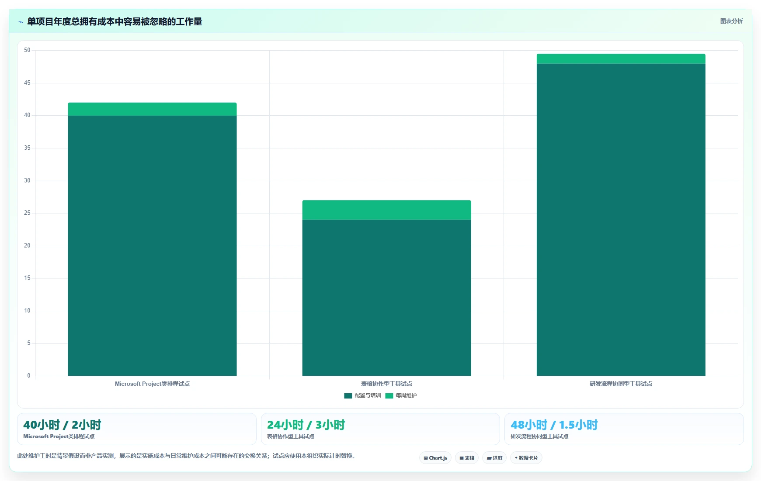Click the dark 配置与培训 bar for 研发流程协同型工具试点
This screenshot has width=761, height=481.
click(x=621, y=220)
